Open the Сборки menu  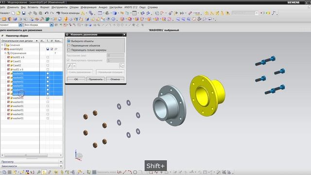(x=74, y=7)
